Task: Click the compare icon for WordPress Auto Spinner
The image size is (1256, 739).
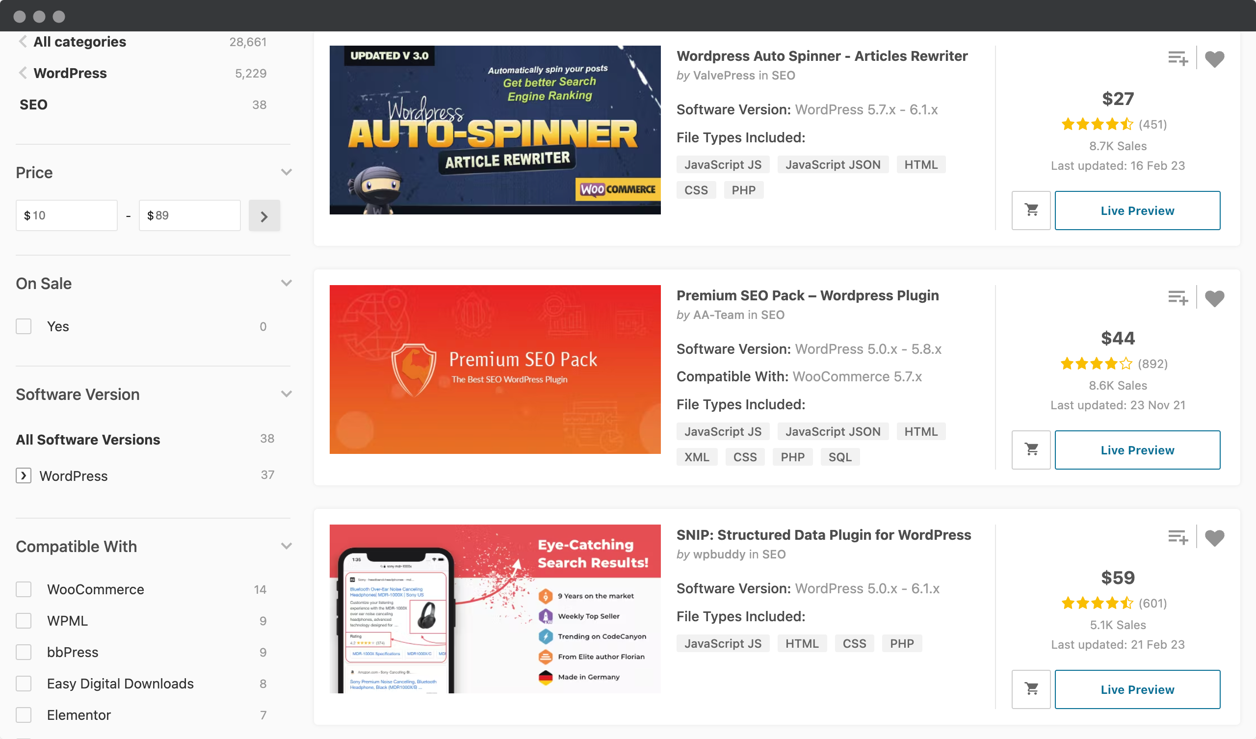Action: pyautogui.click(x=1177, y=59)
